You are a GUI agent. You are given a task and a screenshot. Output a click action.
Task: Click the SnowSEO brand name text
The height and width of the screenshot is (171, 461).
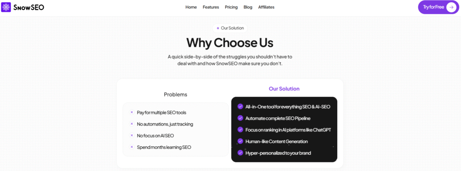coord(28,7)
